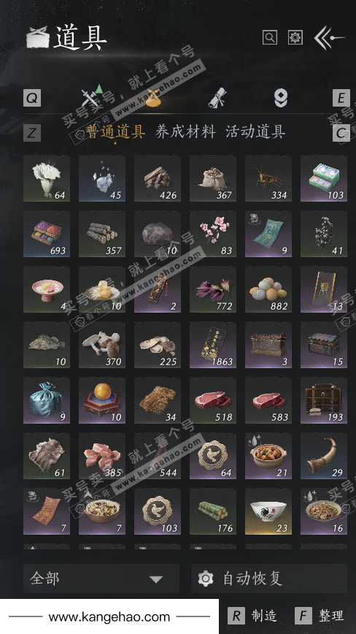Switch to the 活动道具 tab
This screenshot has height=634, width=356.
[255, 131]
